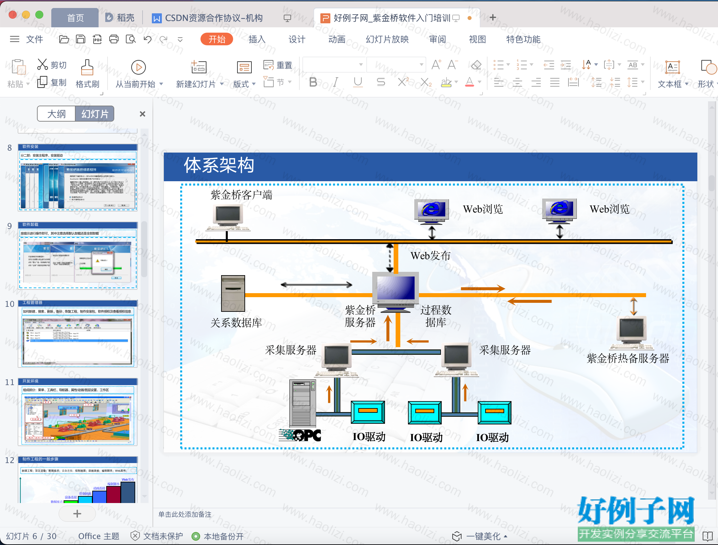This screenshot has height=545, width=718.
Task: Toggle underline formatting
Action: point(358,82)
